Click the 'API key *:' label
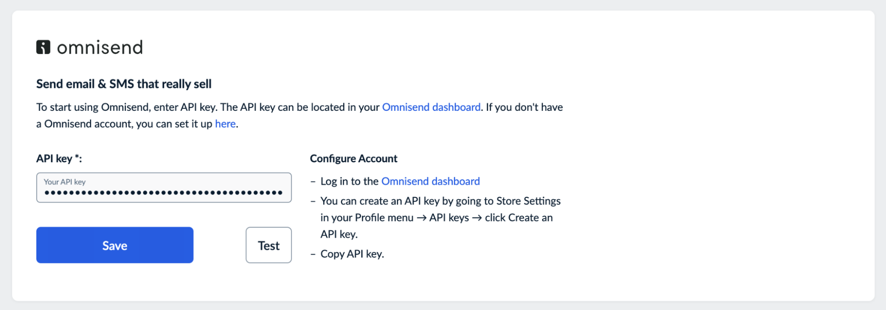Viewport: 886px width, 310px height. pos(59,159)
